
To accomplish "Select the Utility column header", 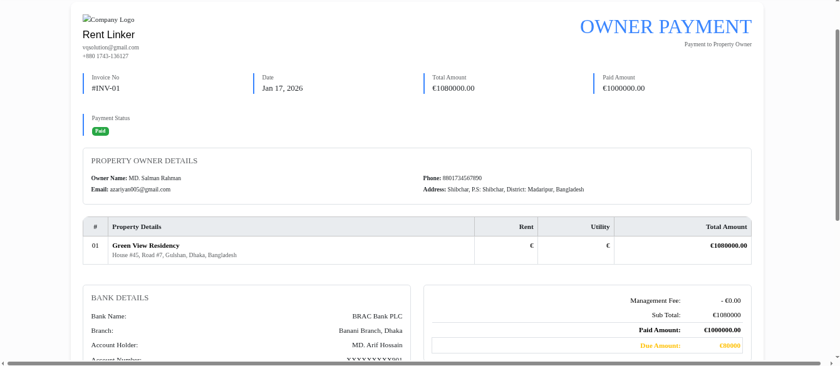I will (599, 226).
